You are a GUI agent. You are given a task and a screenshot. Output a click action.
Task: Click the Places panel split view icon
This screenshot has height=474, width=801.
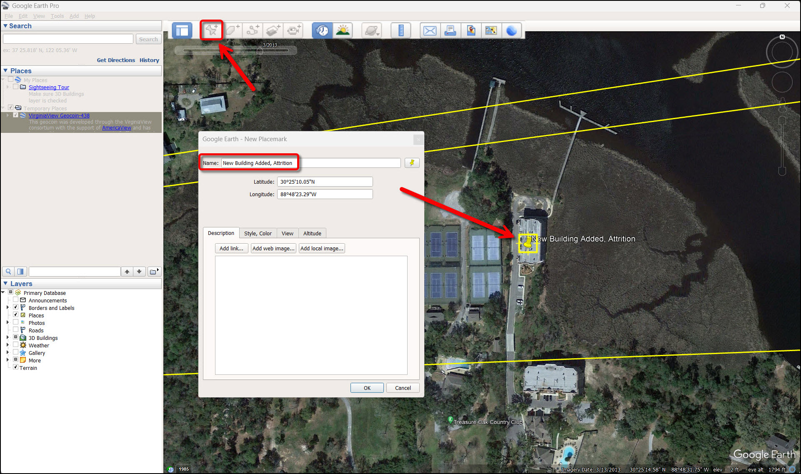point(20,272)
